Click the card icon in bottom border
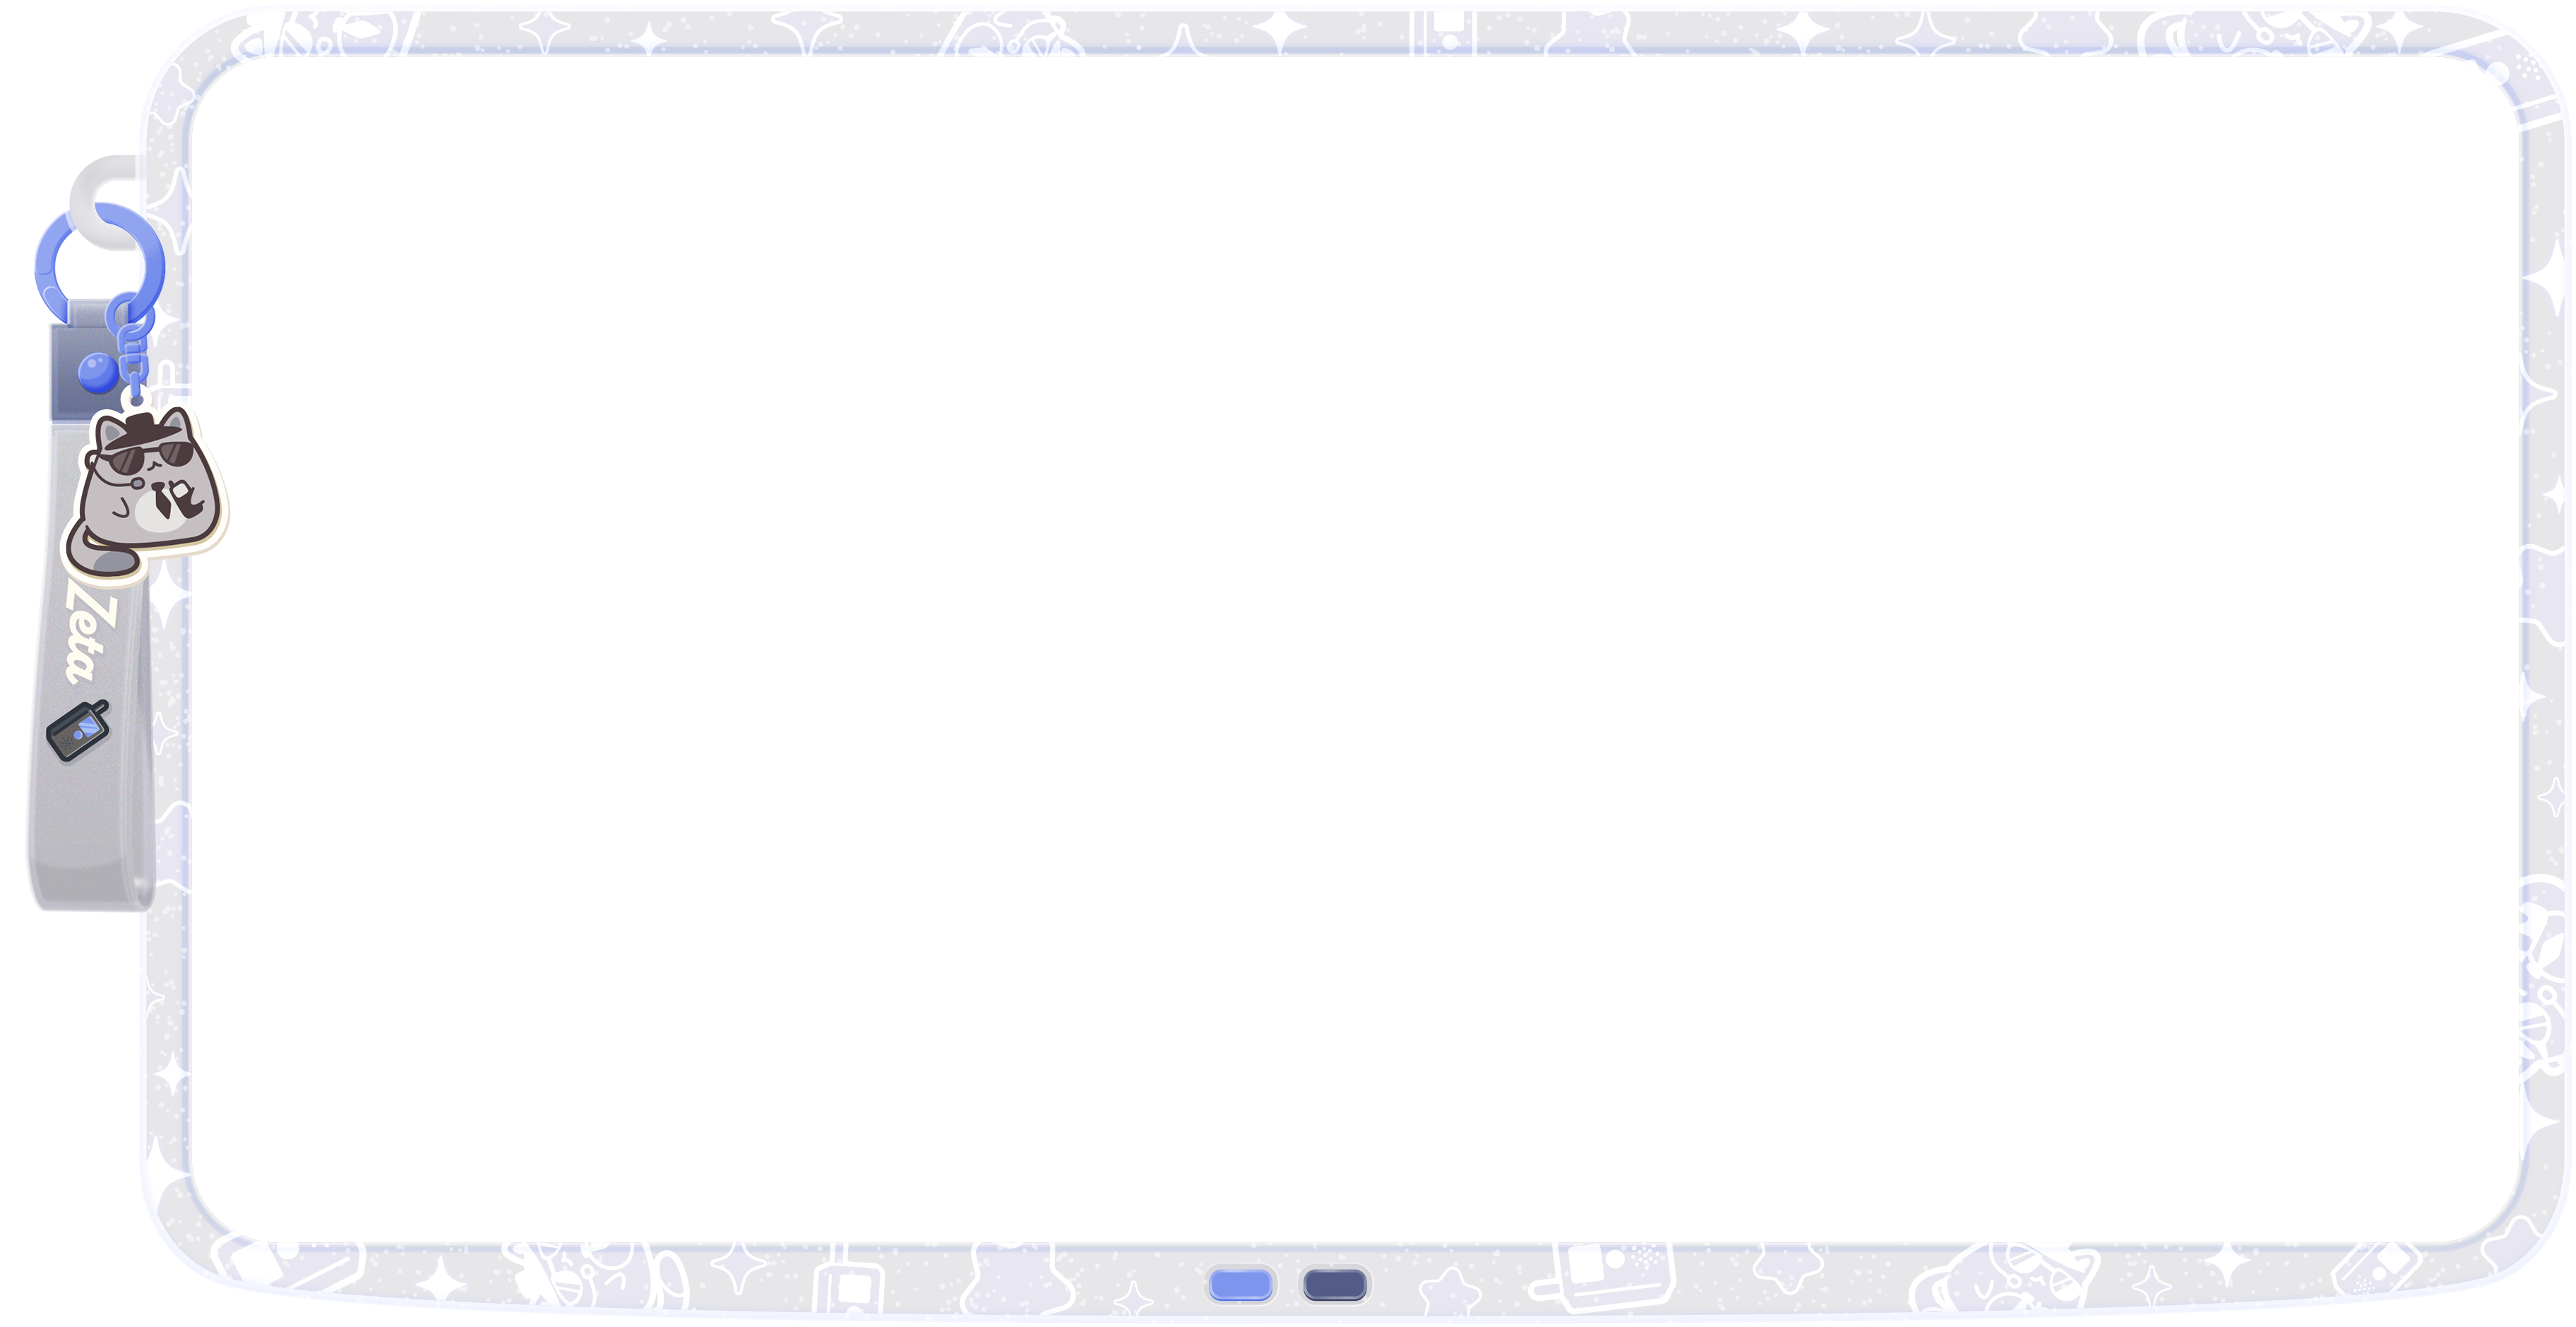Screen dimensions: 2576x1327 click(x=1615, y=1277)
